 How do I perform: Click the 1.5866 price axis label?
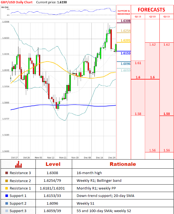[x=6, y=103]
